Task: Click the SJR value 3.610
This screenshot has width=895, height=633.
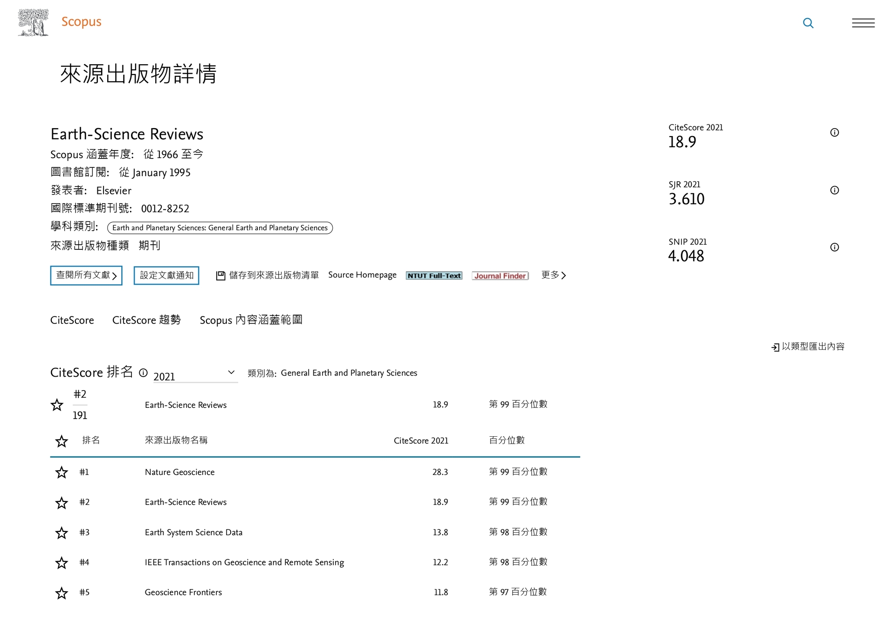Action: [687, 199]
